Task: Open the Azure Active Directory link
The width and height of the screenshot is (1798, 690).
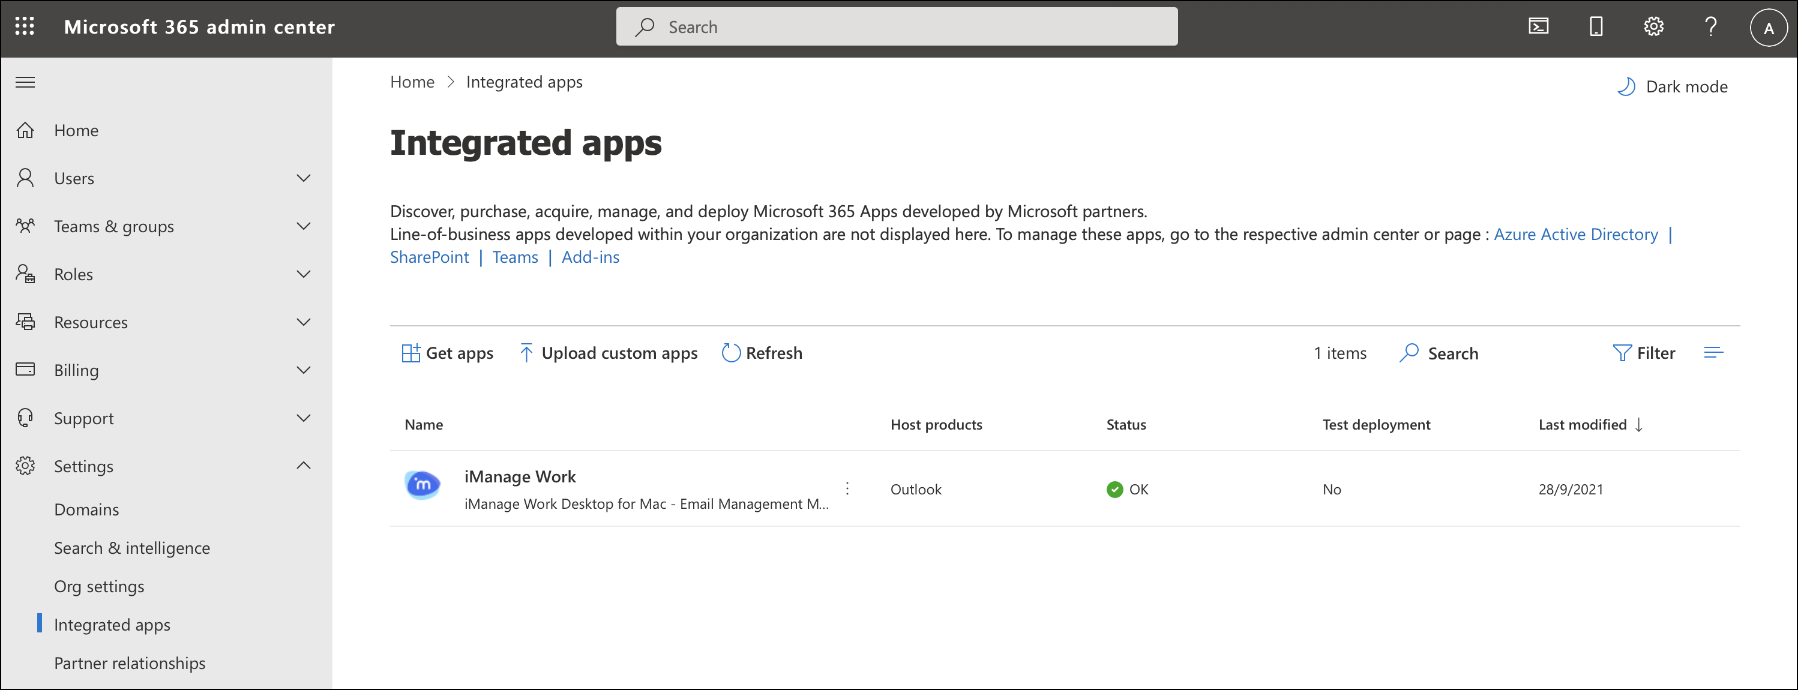Action: (1575, 235)
